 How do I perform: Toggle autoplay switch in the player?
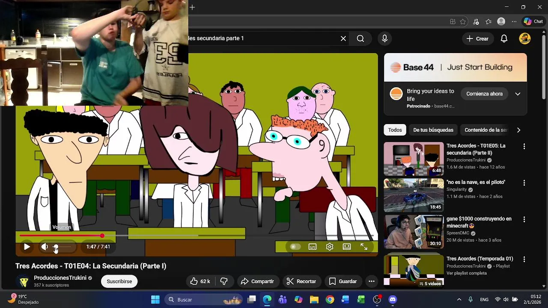click(294, 247)
